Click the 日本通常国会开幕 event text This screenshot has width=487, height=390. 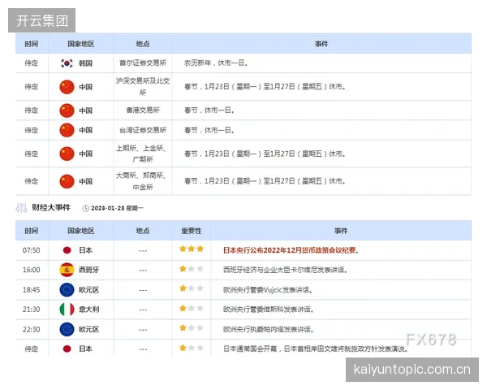[315, 349]
